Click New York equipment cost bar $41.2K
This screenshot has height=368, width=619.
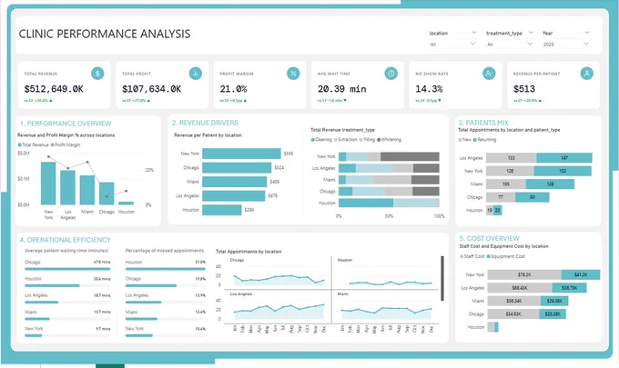coord(581,274)
